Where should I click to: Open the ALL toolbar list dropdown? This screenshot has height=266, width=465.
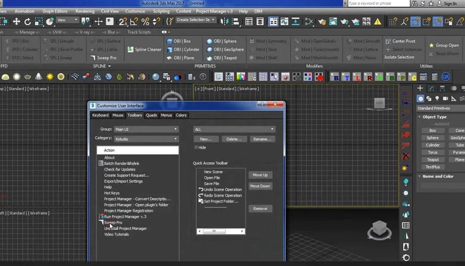[x=234, y=129]
